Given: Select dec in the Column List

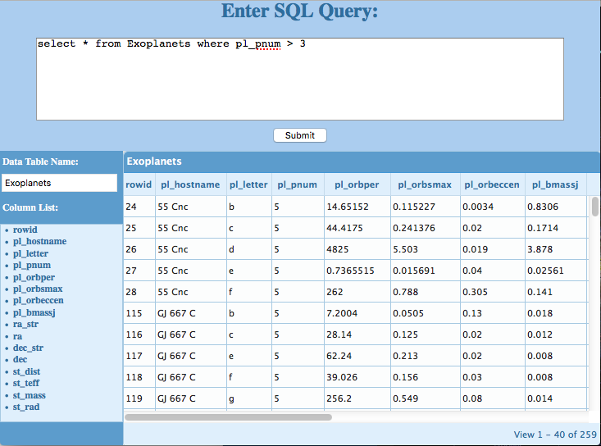Looking at the screenshot, I should click(20, 359).
